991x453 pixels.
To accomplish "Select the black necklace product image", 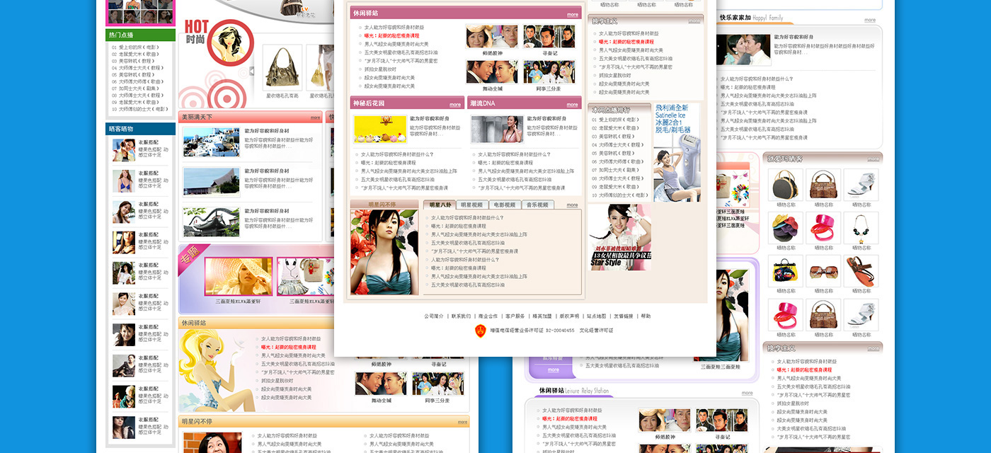I will 861,228.
